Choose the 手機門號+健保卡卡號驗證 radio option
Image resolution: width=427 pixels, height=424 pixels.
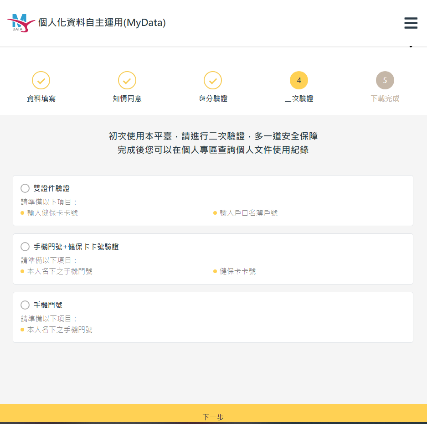click(x=25, y=247)
